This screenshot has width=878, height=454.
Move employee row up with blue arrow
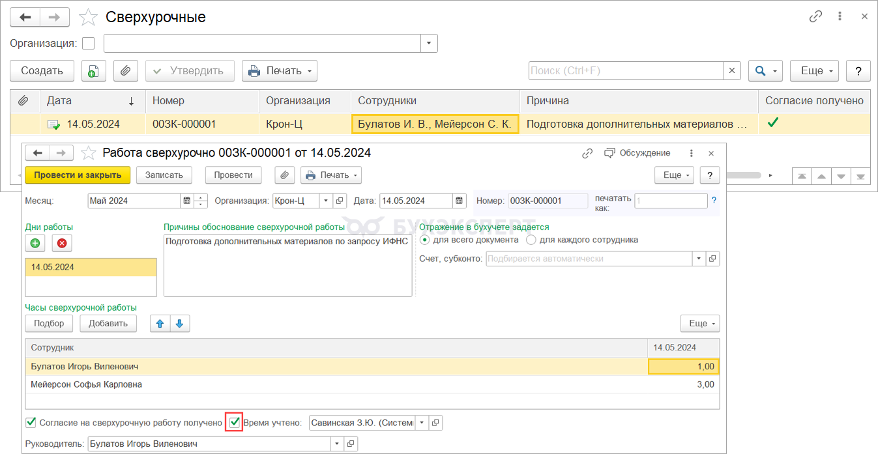pyautogui.click(x=160, y=323)
